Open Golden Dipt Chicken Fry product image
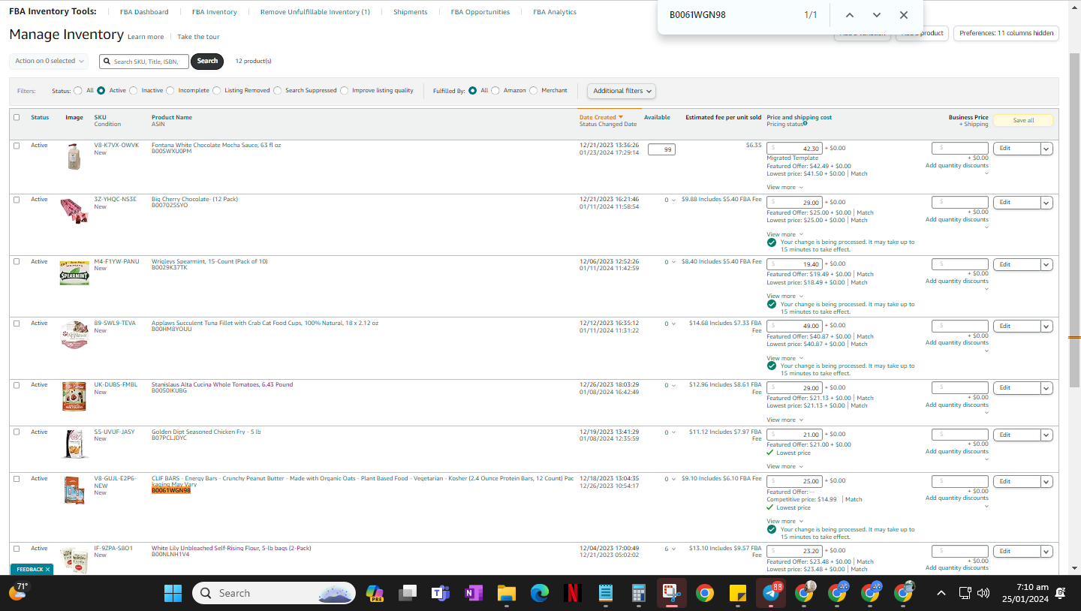The width and height of the screenshot is (1081, 611). click(x=74, y=444)
